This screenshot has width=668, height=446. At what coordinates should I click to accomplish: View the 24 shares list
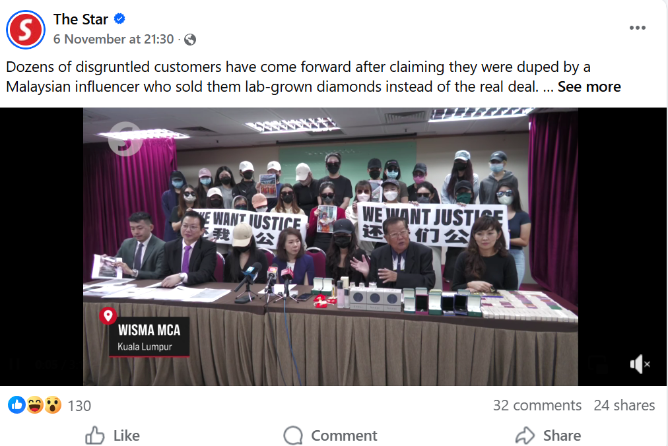tap(624, 405)
